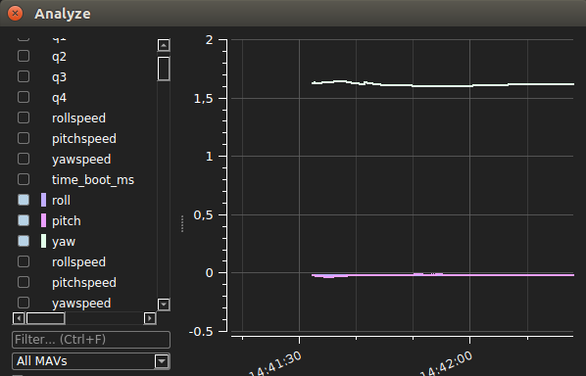The image size is (586, 376).
Task: Click the horizontal scroll left arrow
Action: point(19,318)
